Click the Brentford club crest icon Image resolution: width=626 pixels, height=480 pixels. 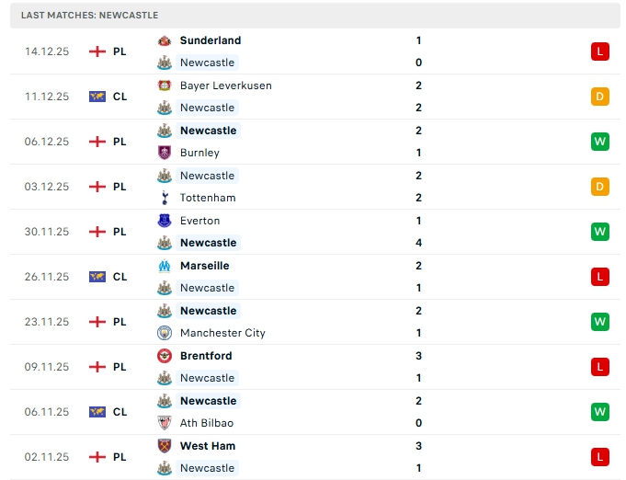pos(165,356)
